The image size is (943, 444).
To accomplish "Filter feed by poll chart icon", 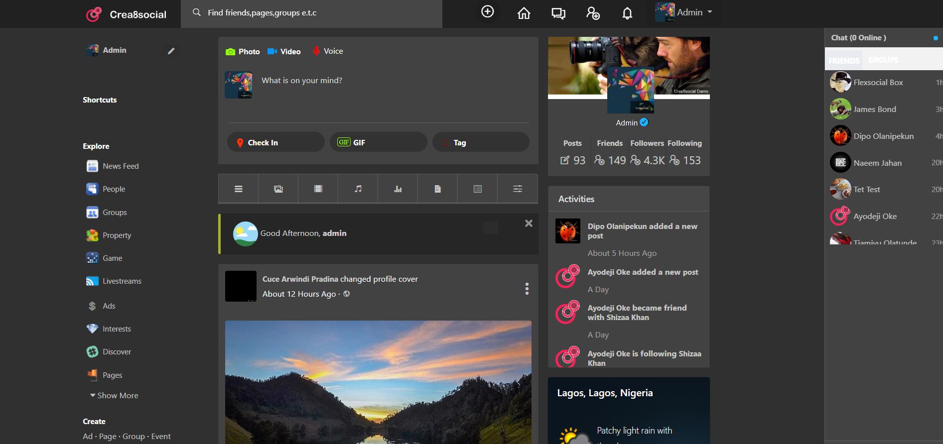I will (x=398, y=189).
